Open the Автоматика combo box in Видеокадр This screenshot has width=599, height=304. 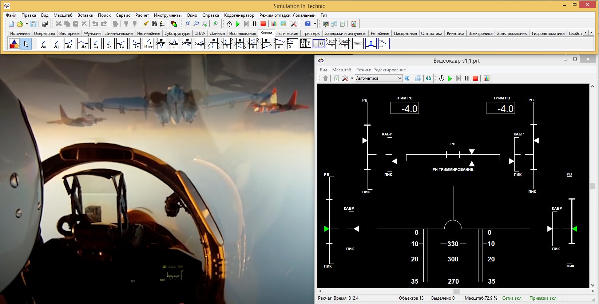(378, 78)
